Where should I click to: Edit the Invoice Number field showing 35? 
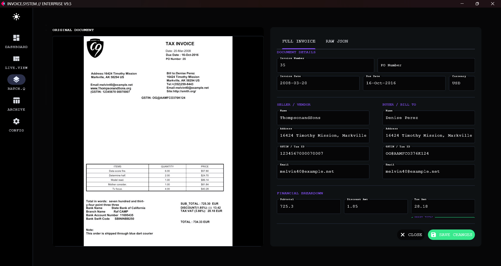coord(325,65)
